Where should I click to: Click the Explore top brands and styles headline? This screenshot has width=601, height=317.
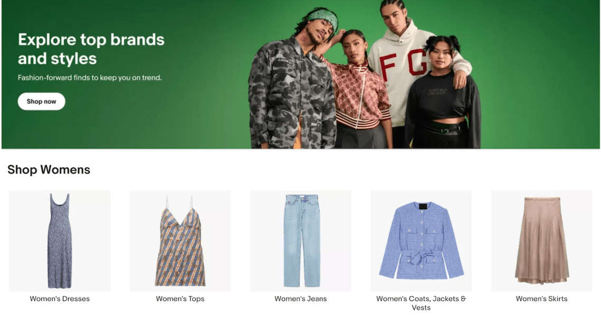coord(91,49)
